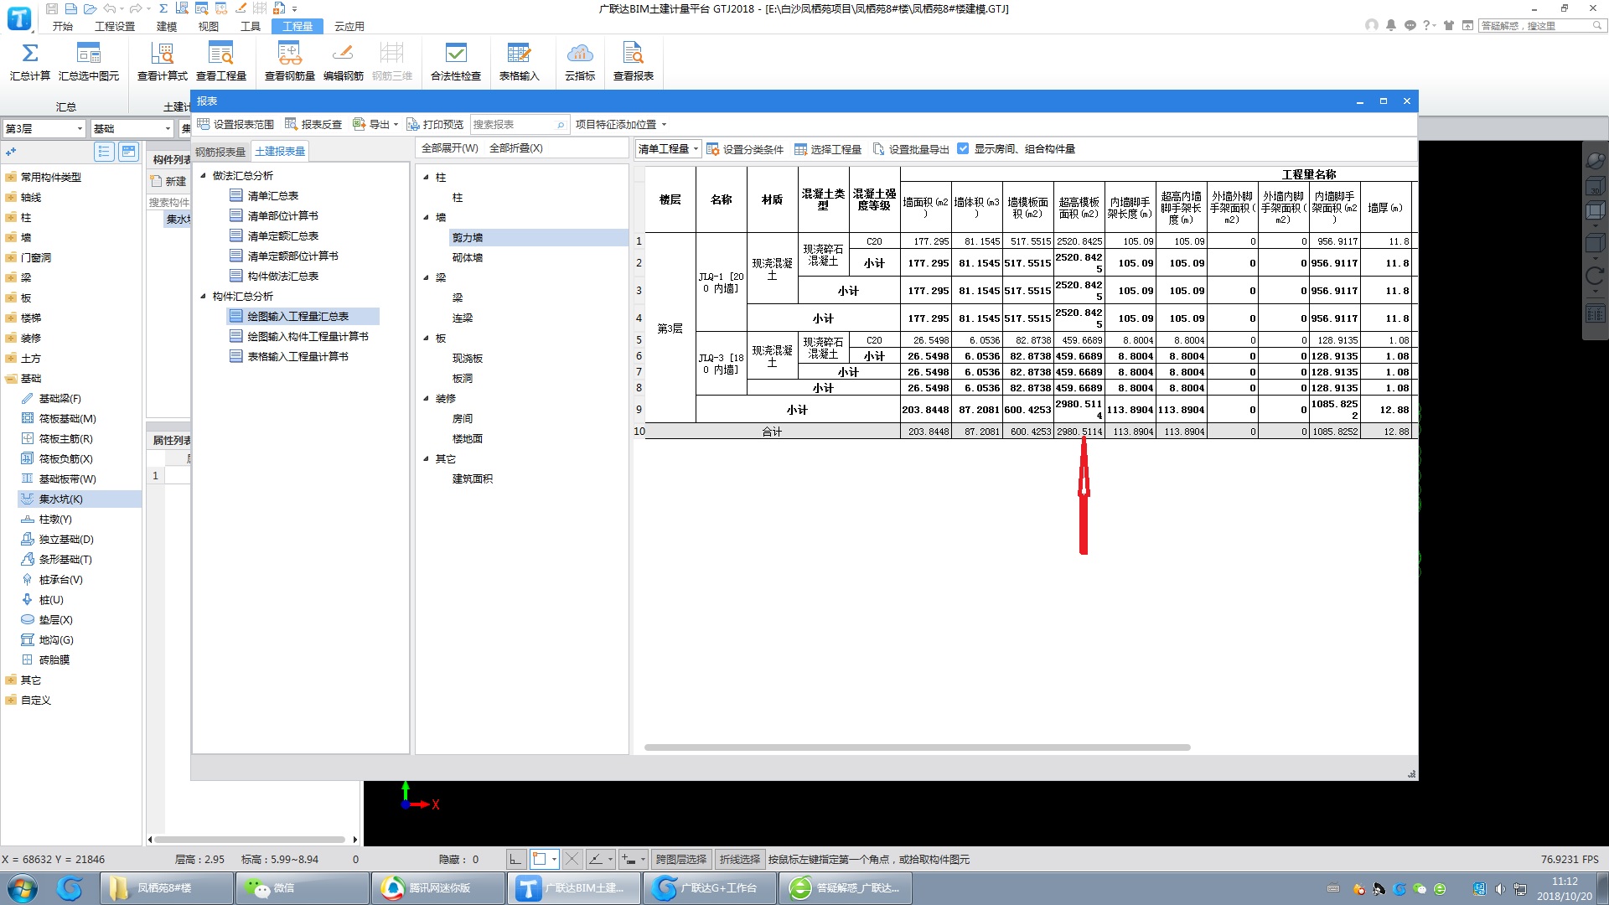Collapse the 装修 category node

coord(426,399)
